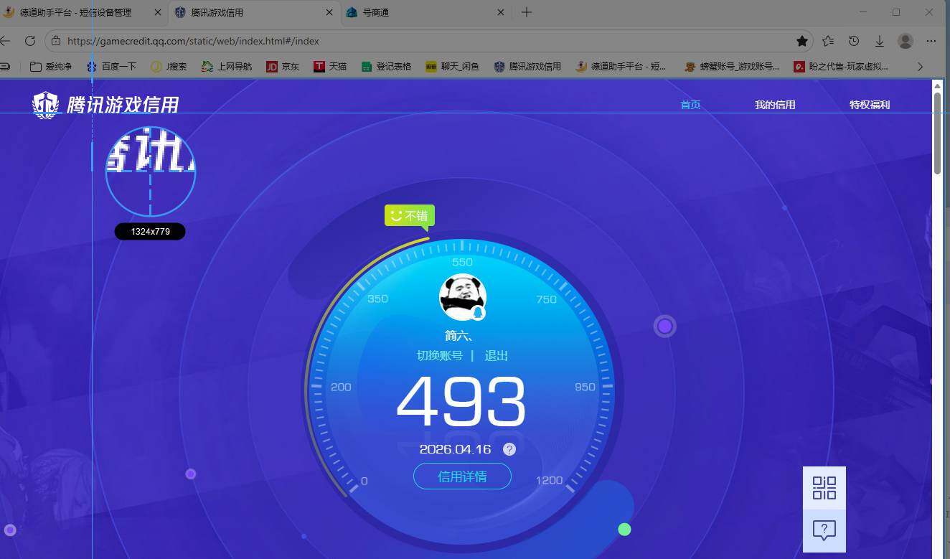The image size is (950, 559).
Task: Click the Tencent Game Credit shield logo
Action: click(x=46, y=105)
